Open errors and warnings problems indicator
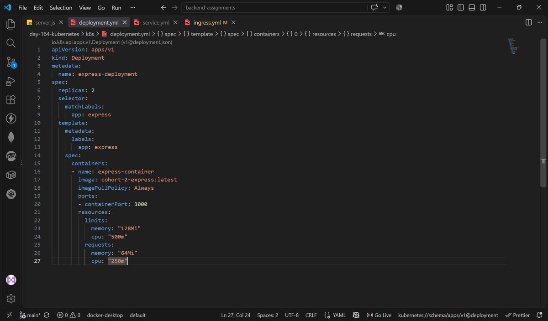Screen dimensions: 548x321 click(x=69, y=315)
